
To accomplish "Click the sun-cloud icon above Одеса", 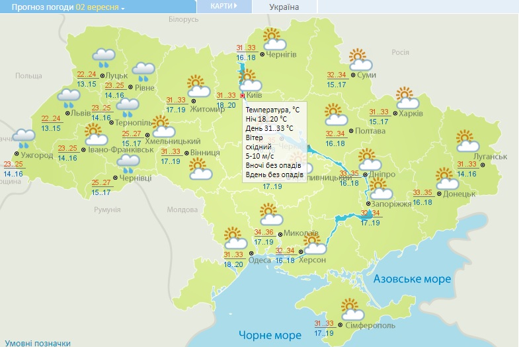I will point(235,238).
